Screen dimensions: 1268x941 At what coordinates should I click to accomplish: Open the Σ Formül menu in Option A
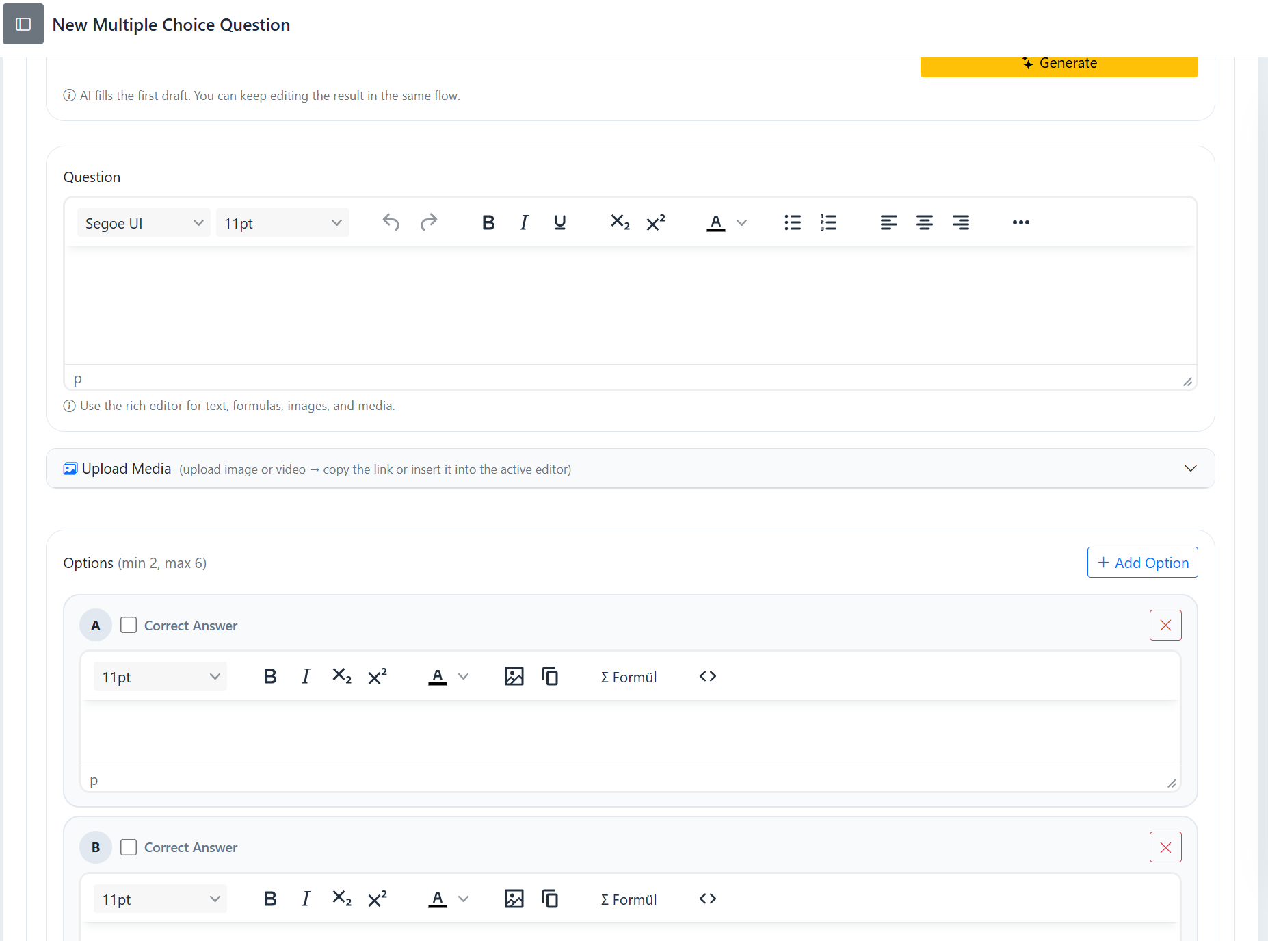(628, 677)
